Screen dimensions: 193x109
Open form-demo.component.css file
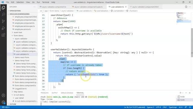[x=26, y=76]
